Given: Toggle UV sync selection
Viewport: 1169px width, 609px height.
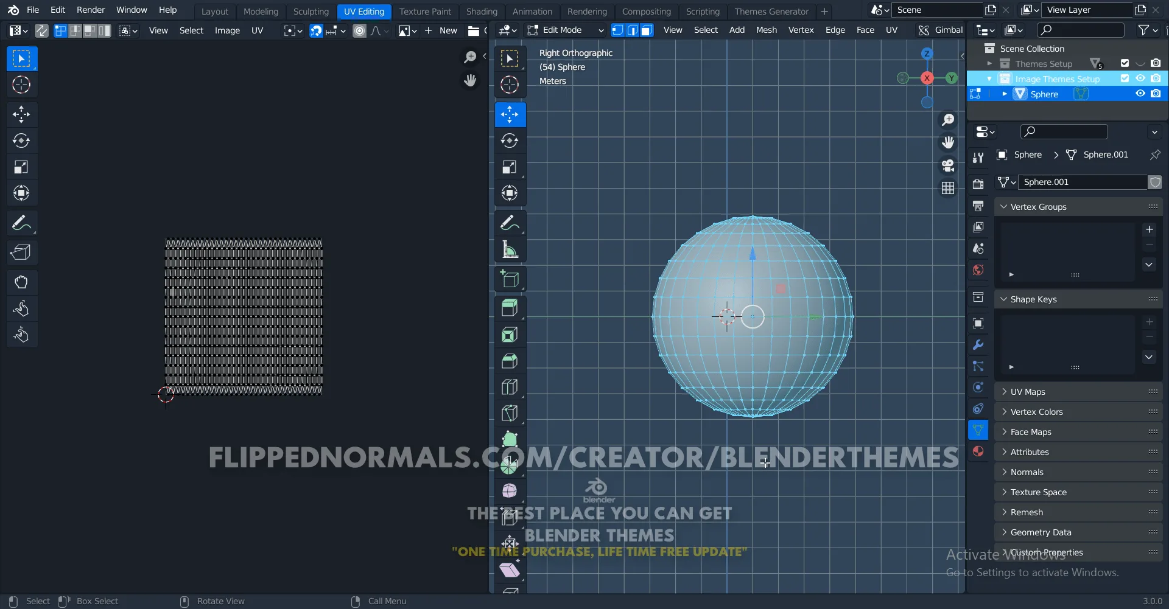Looking at the screenshot, I should pyautogui.click(x=41, y=30).
